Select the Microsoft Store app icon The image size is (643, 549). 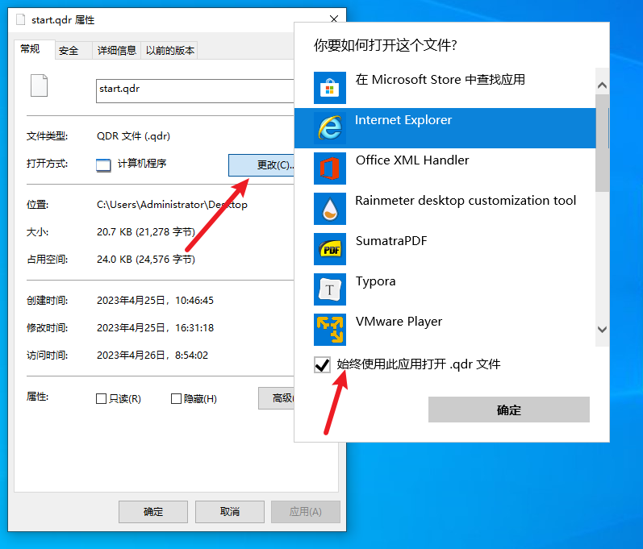[x=330, y=88]
